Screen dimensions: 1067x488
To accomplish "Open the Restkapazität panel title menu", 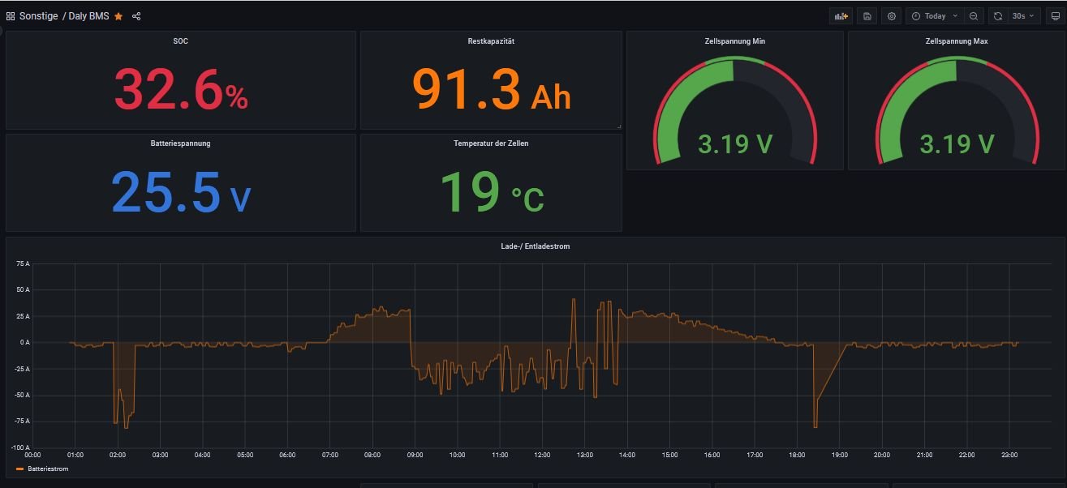I will (491, 41).
